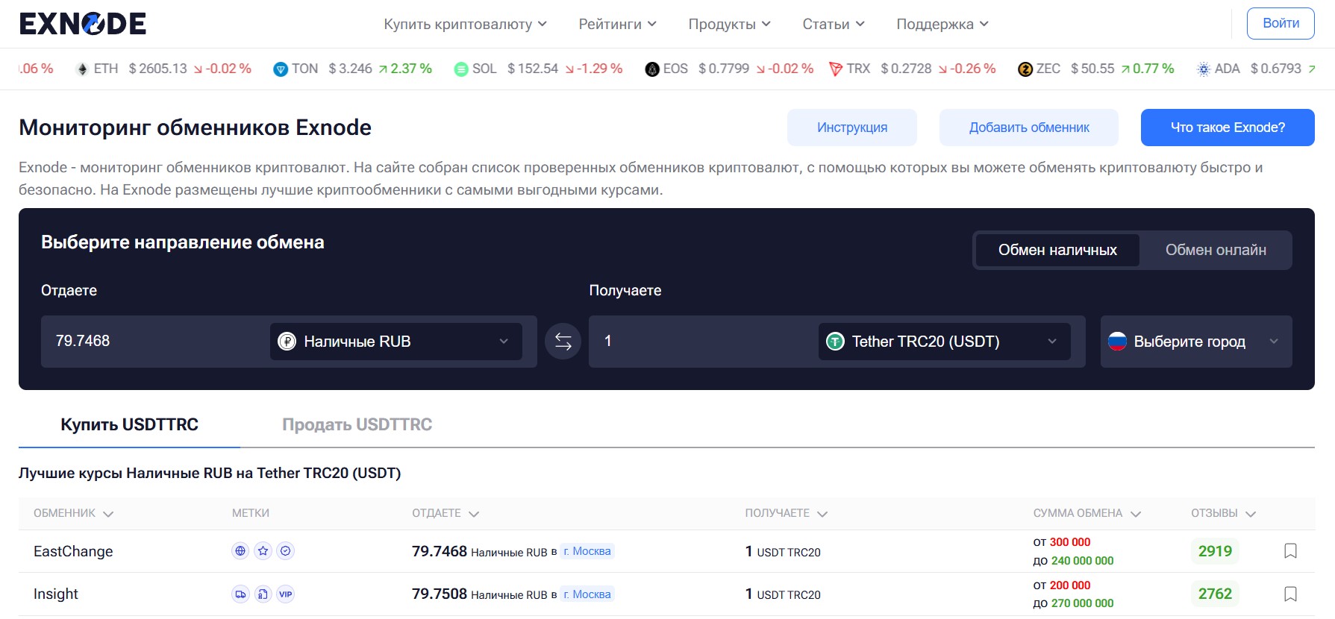Click г. Москва tag in EastChange row
Image resolution: width=1335 pixels, height=619 pixels.
(587, 551)
